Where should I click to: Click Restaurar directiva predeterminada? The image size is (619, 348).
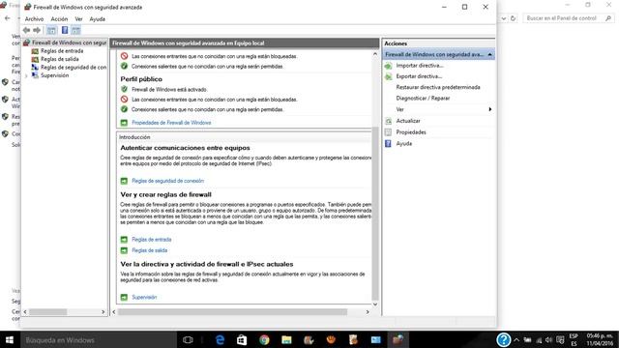click(x=438, y=87)
